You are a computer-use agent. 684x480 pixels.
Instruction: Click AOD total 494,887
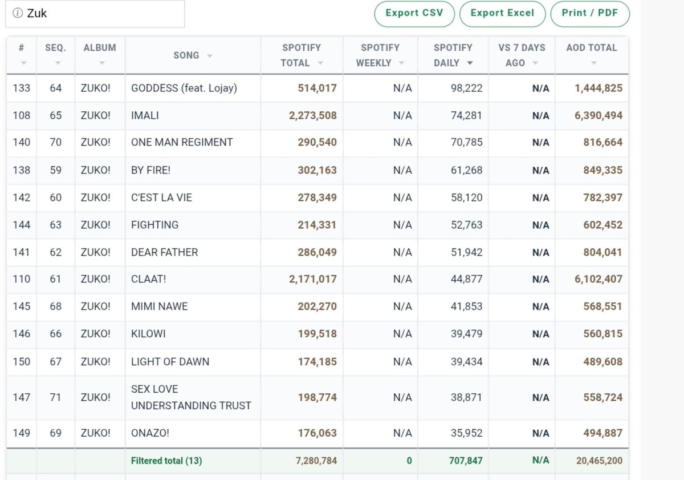click(x=602, y=433)
